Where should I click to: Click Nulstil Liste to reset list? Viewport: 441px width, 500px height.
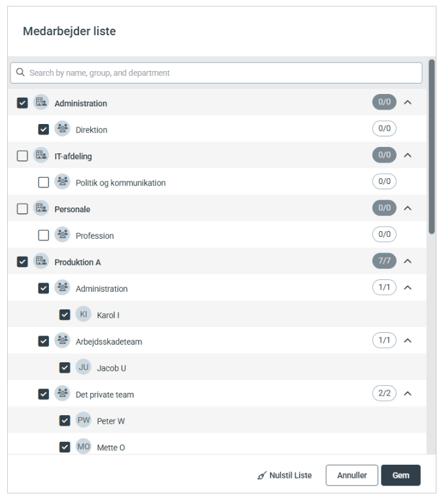pos(285,475)
